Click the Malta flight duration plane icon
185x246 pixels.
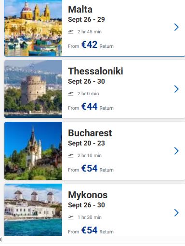pyautogui.click(x=71, y=32)
